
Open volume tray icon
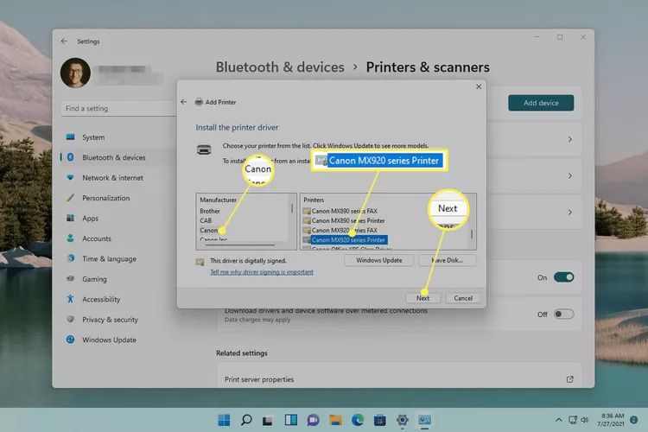click(584, 420)
